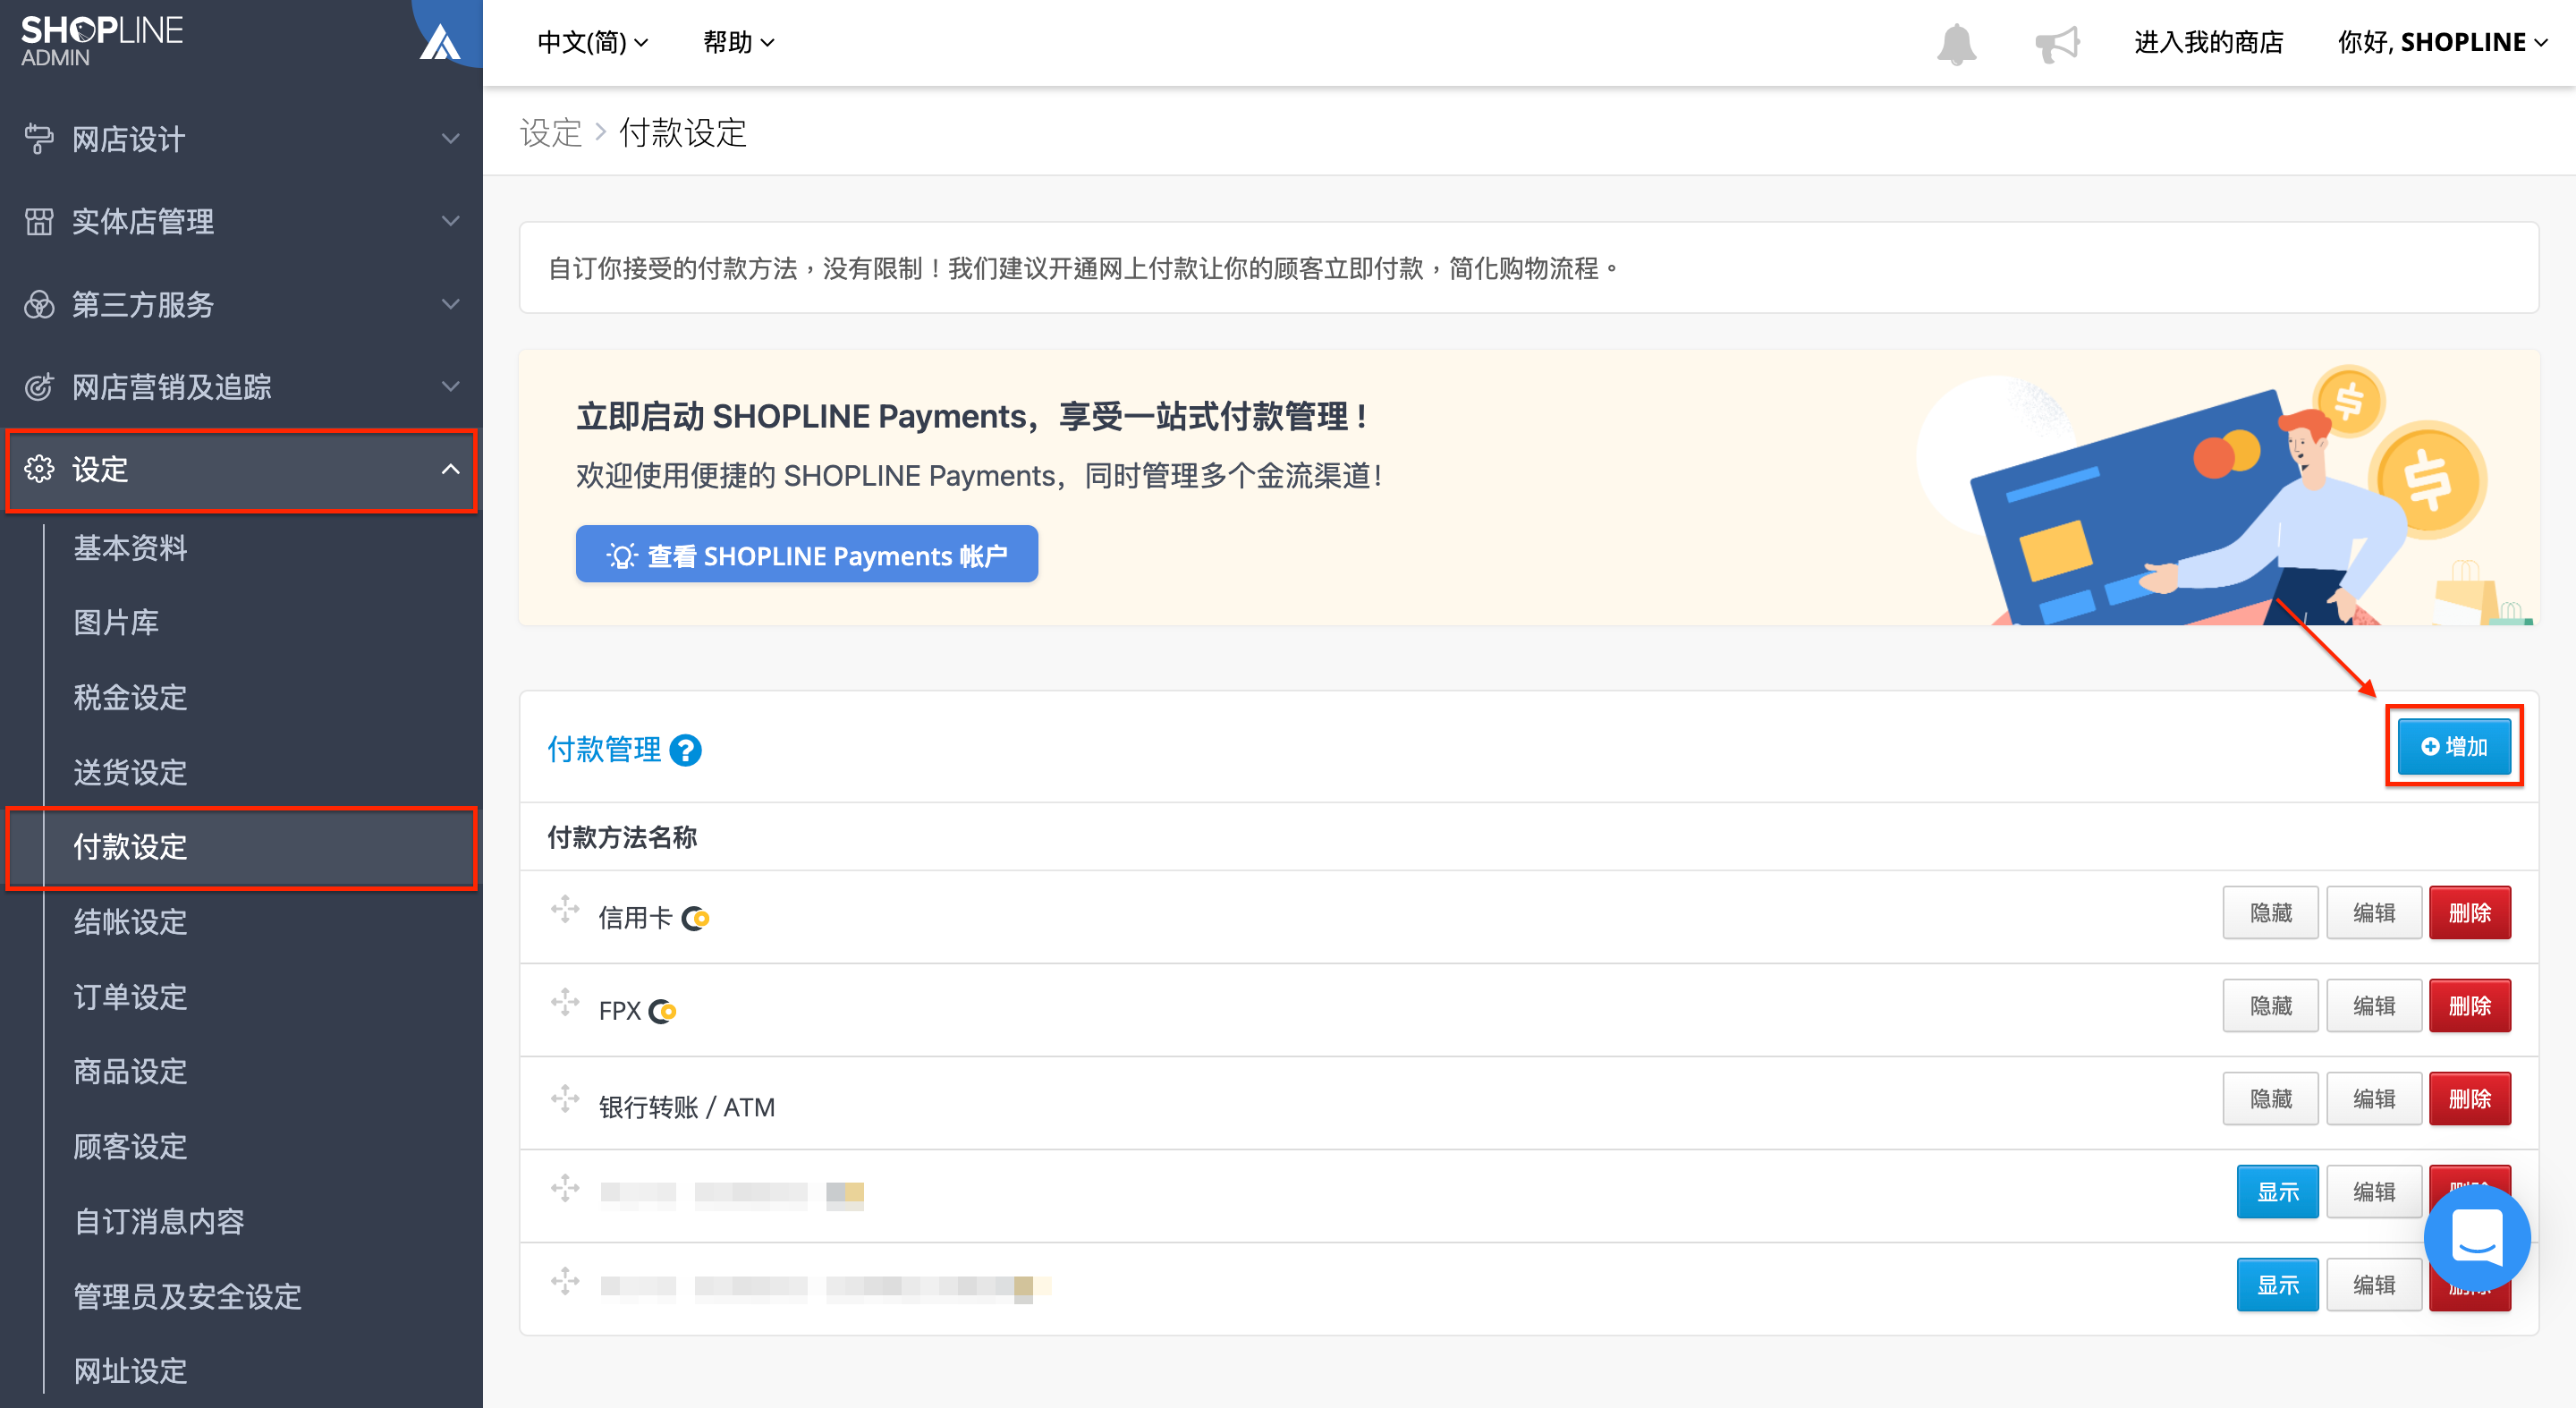Click the notification bell icon
This screenshot has height=1408, width=2576.
pyautogui.click(x=1956, y=43)
